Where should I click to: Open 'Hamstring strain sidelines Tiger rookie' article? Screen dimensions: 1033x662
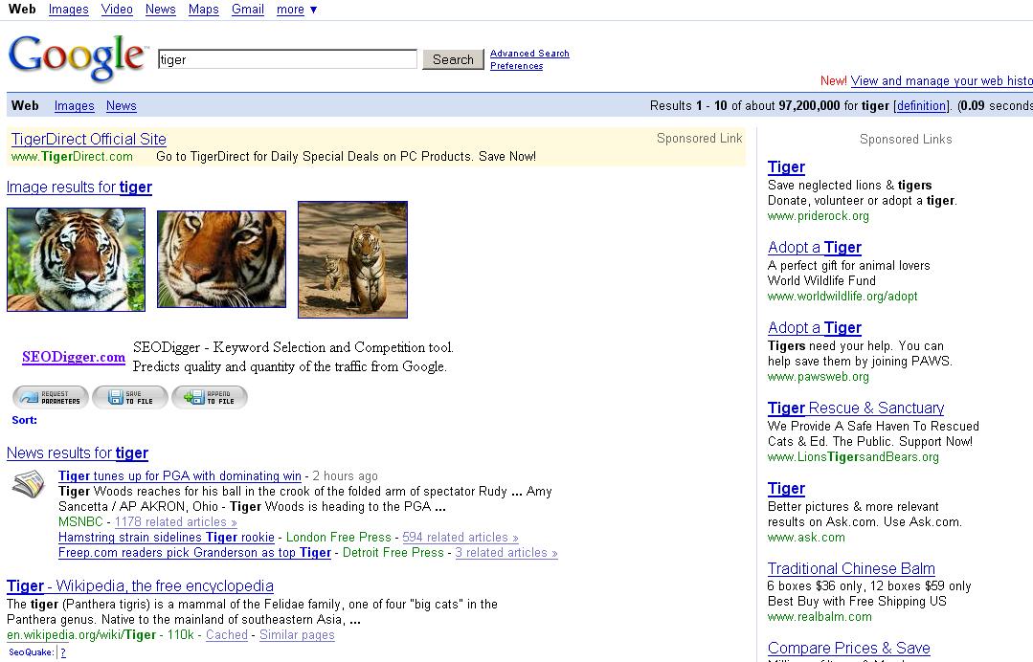point(167,537)
